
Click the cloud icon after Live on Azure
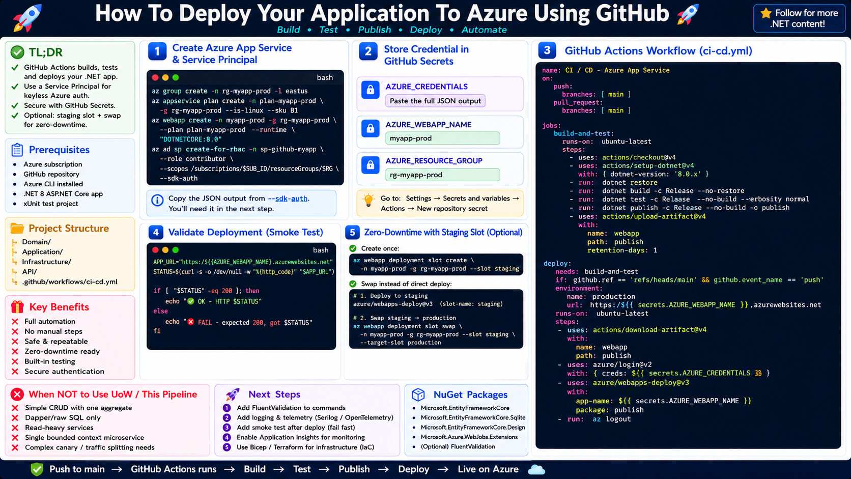(536, 469)
